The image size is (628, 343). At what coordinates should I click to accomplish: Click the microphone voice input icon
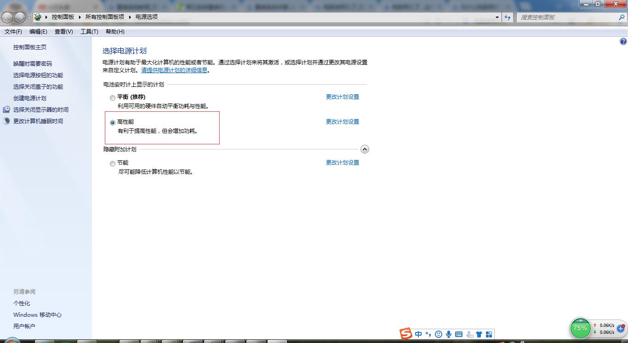pyautogui.click(x=448, y=334)
